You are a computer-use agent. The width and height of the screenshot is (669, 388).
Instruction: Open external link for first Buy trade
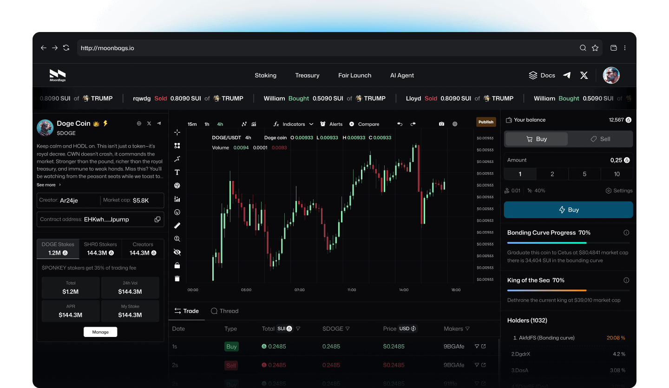point(484,346)
